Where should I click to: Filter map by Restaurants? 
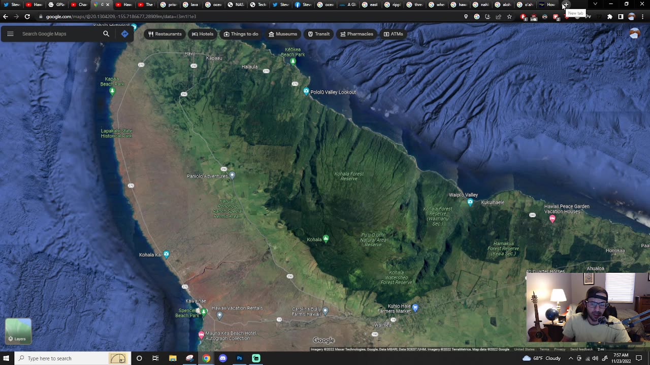pos(165,34)
